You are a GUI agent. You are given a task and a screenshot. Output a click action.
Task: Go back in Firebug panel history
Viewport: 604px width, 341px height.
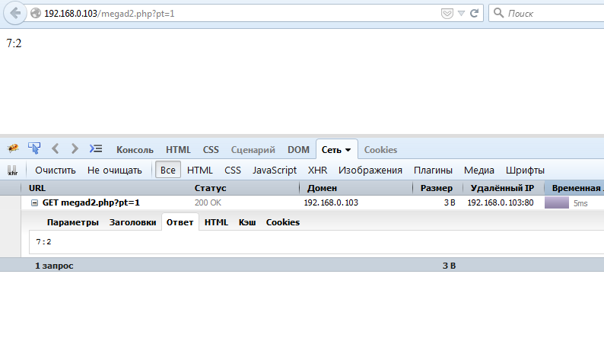click(x=56, y=149)
